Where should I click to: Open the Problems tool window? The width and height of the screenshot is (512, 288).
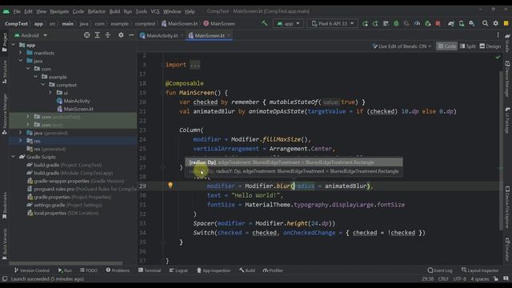coord(118,270)
